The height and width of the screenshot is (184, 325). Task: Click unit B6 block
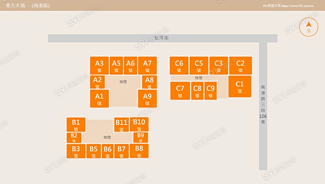108,151
